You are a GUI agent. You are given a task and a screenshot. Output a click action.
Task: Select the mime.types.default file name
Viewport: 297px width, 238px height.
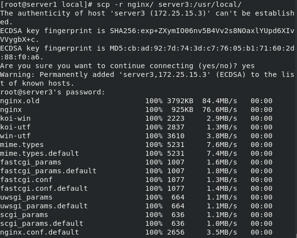coord(40,153)
